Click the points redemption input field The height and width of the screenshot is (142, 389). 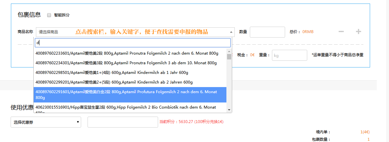[x=123, y=122]
